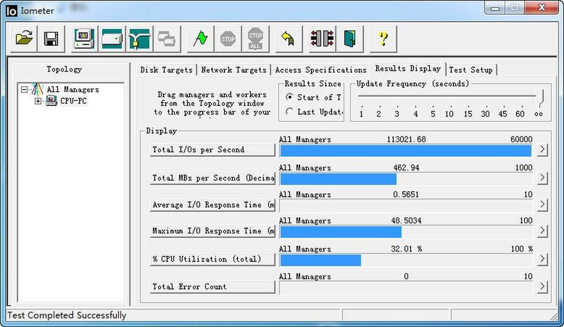Viewport: 564px width, 327px height.
Task: Open arrow beside % CPU Utilization bar
Action: (543, 259)
